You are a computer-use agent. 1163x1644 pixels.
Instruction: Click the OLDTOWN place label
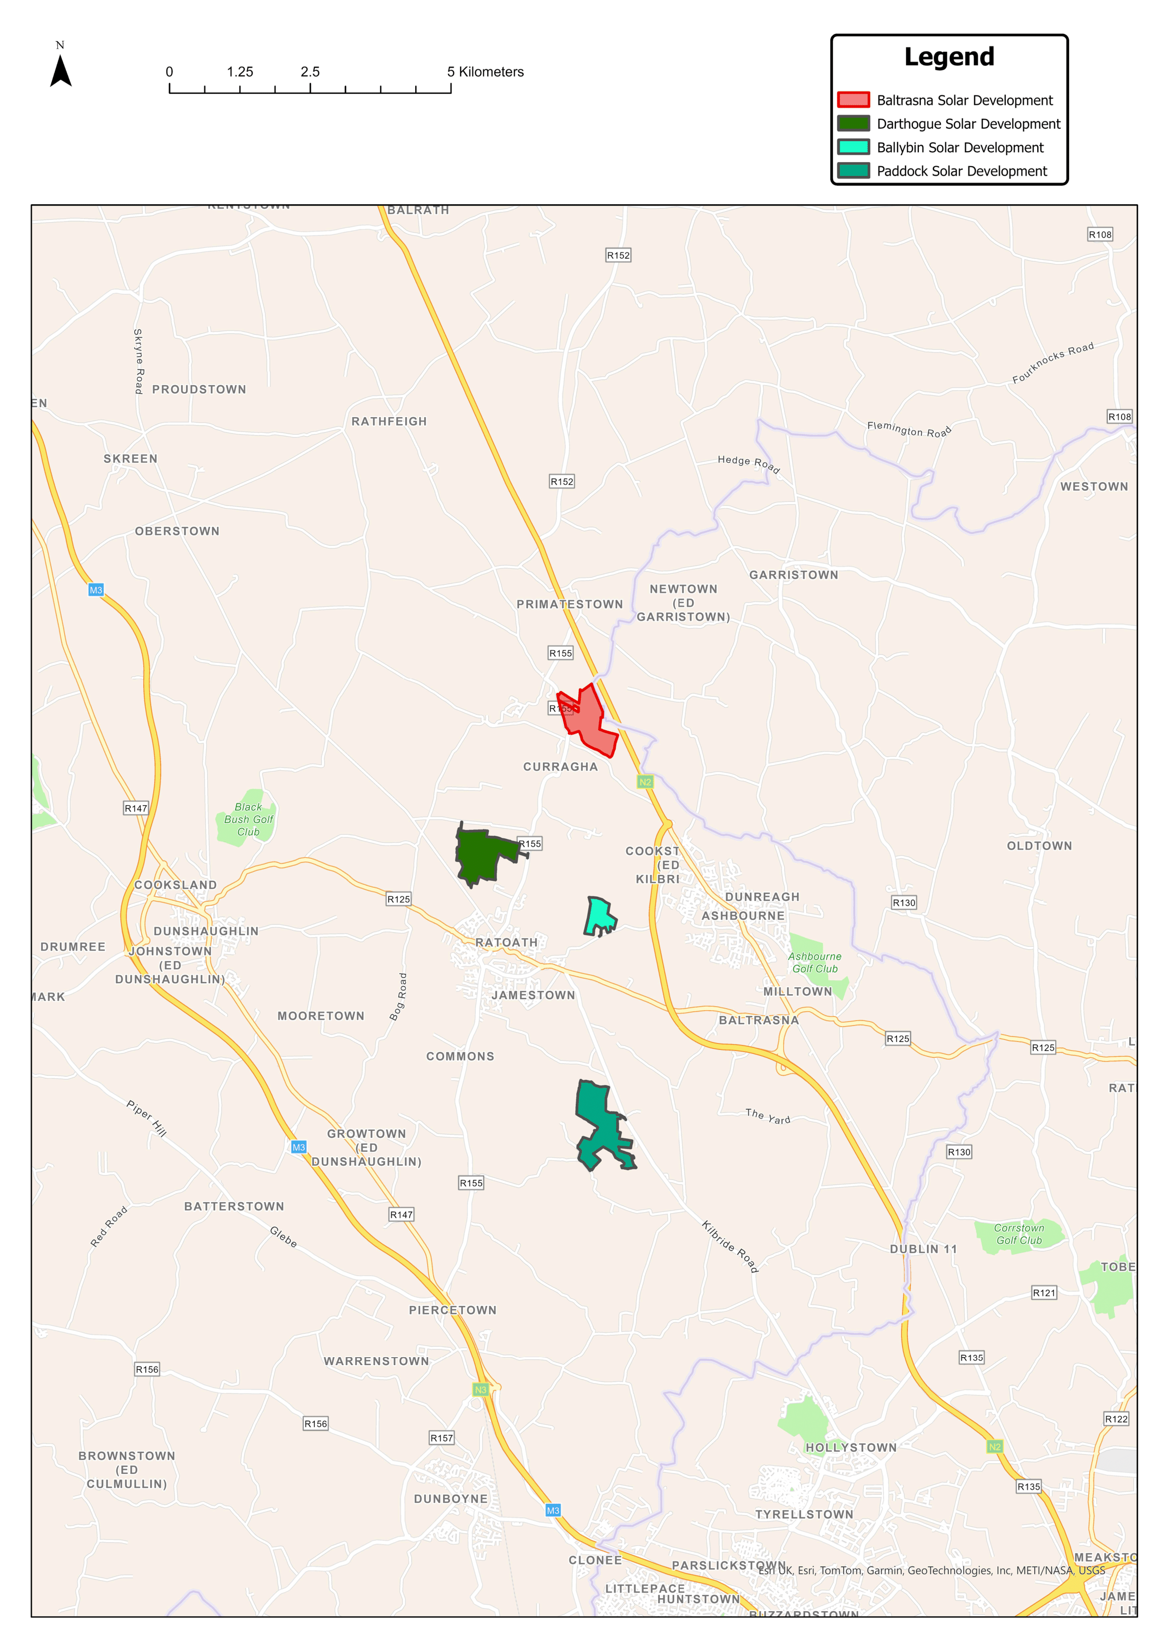pyautogui.click(x=1039, y=846)
